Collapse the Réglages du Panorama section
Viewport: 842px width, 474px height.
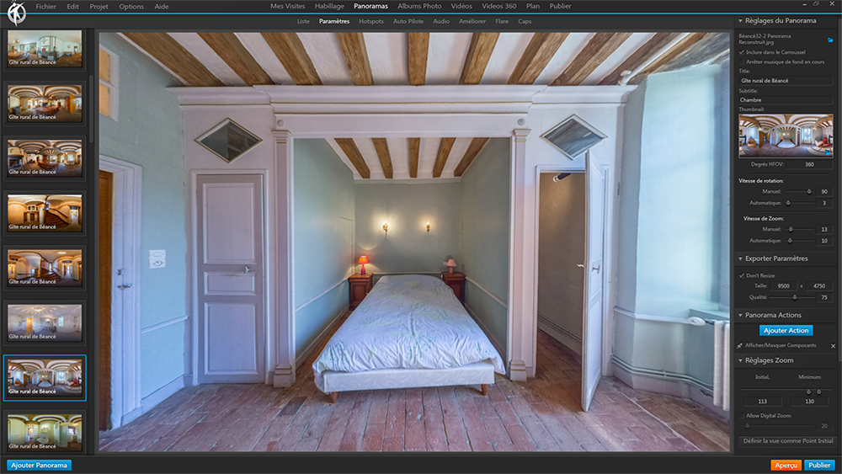pyautogui.click(x=740, y=21)
